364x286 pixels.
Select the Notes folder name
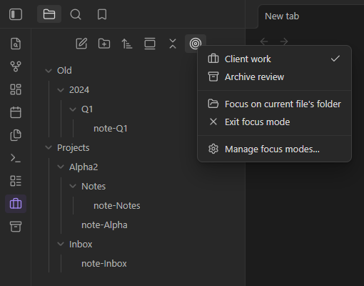(93, 187)
